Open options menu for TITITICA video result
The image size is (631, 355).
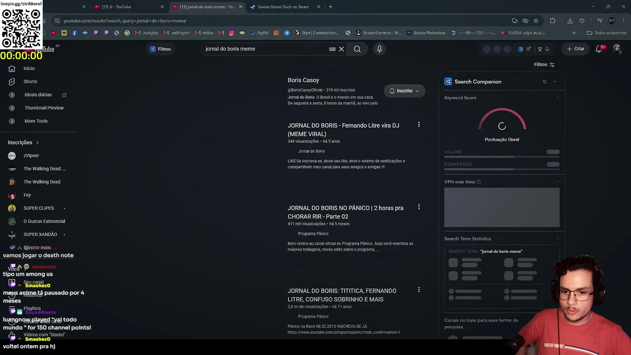pyautogui.click(x=419, y=290)
